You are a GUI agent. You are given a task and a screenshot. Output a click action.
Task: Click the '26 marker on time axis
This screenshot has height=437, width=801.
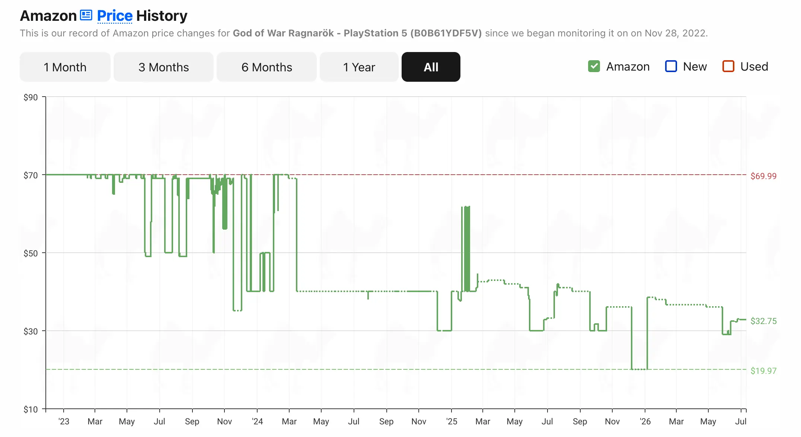pyautogui.click(x=645, y=421)
